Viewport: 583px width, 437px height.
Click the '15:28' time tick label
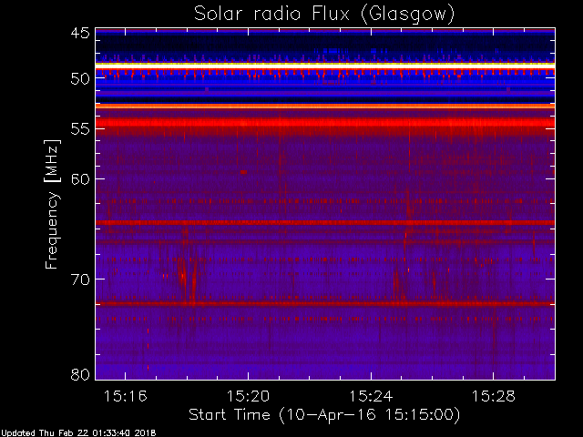click(x=494, y=396)
